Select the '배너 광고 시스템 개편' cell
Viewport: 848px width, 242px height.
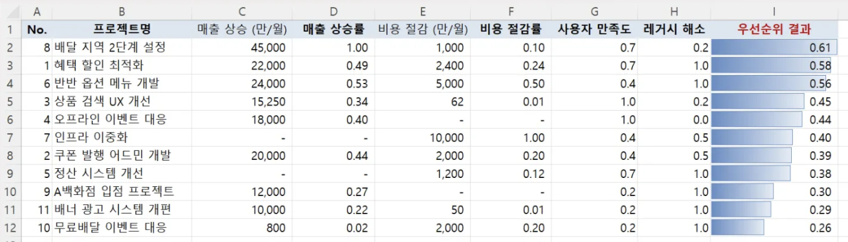[122, 210]
